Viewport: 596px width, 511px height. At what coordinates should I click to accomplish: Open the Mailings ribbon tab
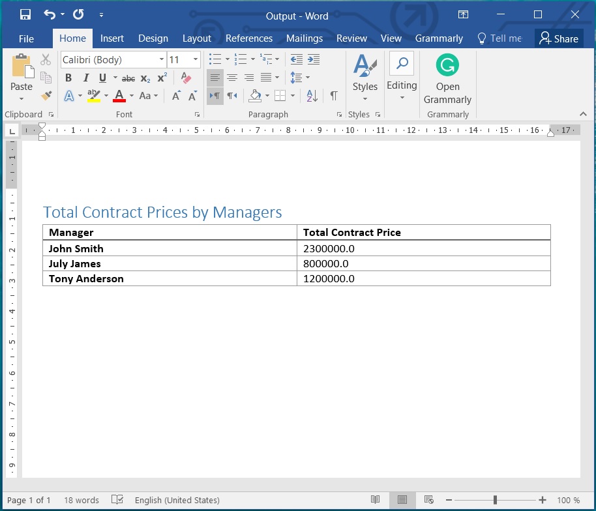tap(304, 38)
